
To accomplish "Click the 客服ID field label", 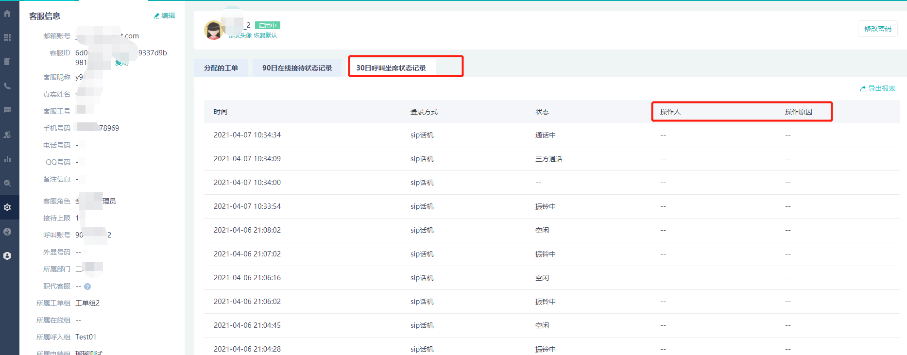I will click(60, 53).
